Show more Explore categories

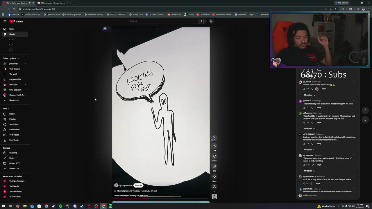coord(14,168)
